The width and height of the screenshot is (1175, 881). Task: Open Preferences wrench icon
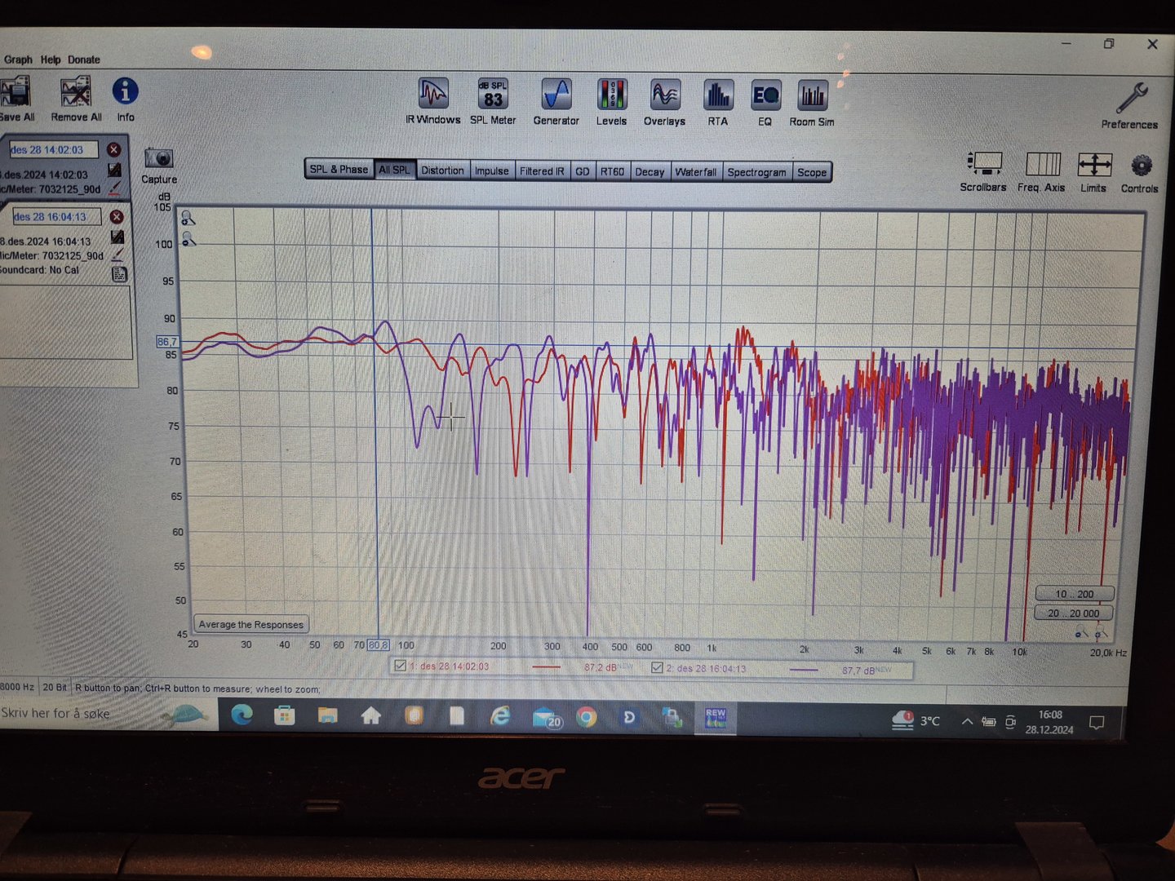click(x=1131, y=99)
